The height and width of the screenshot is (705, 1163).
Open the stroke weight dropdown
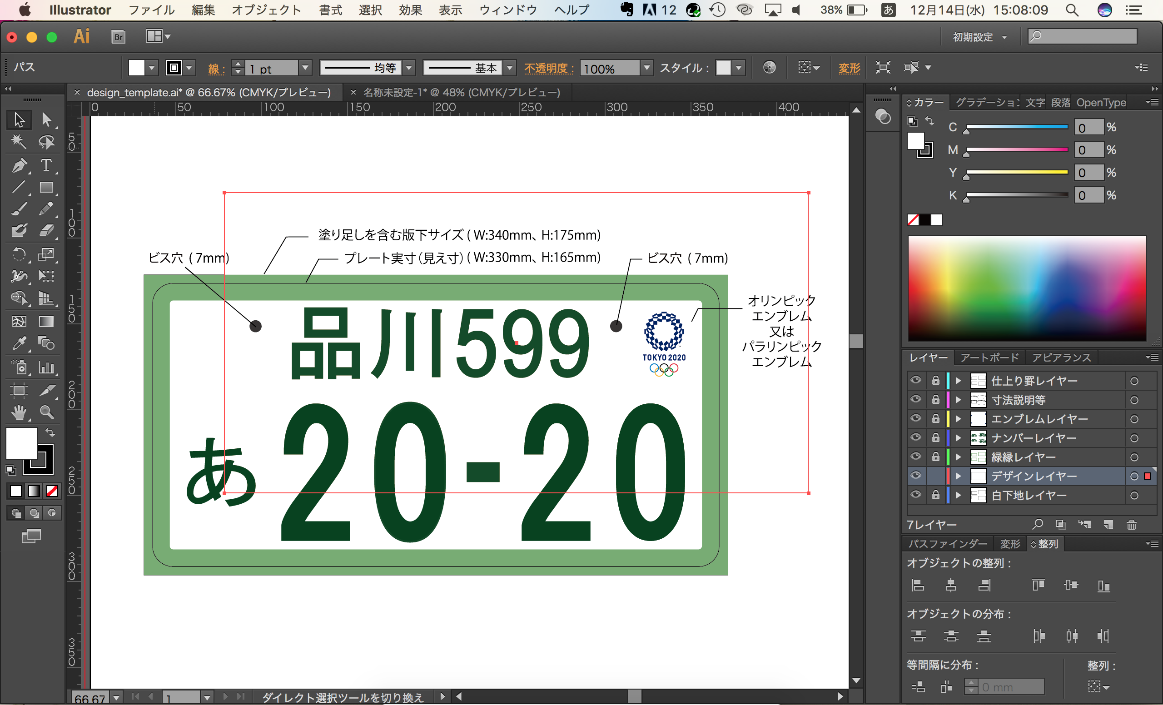[x=305, y=68]
